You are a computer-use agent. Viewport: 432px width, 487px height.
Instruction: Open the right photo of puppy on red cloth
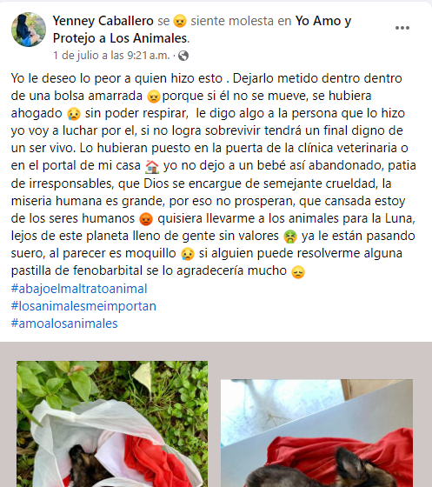click(316, 433)
